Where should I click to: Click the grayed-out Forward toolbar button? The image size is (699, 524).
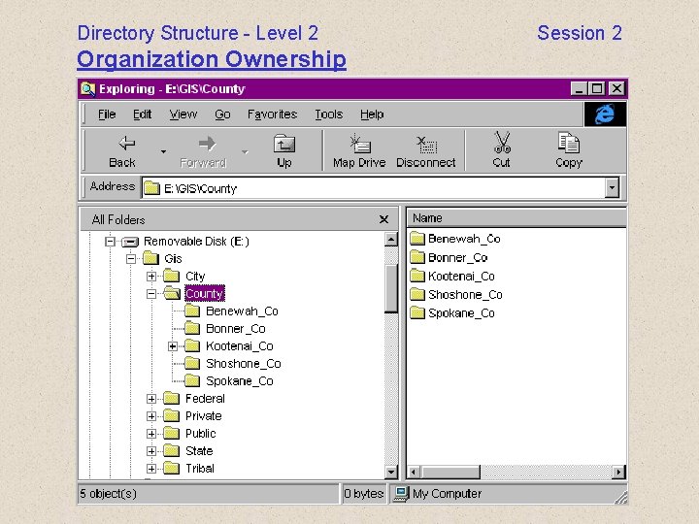203,151
